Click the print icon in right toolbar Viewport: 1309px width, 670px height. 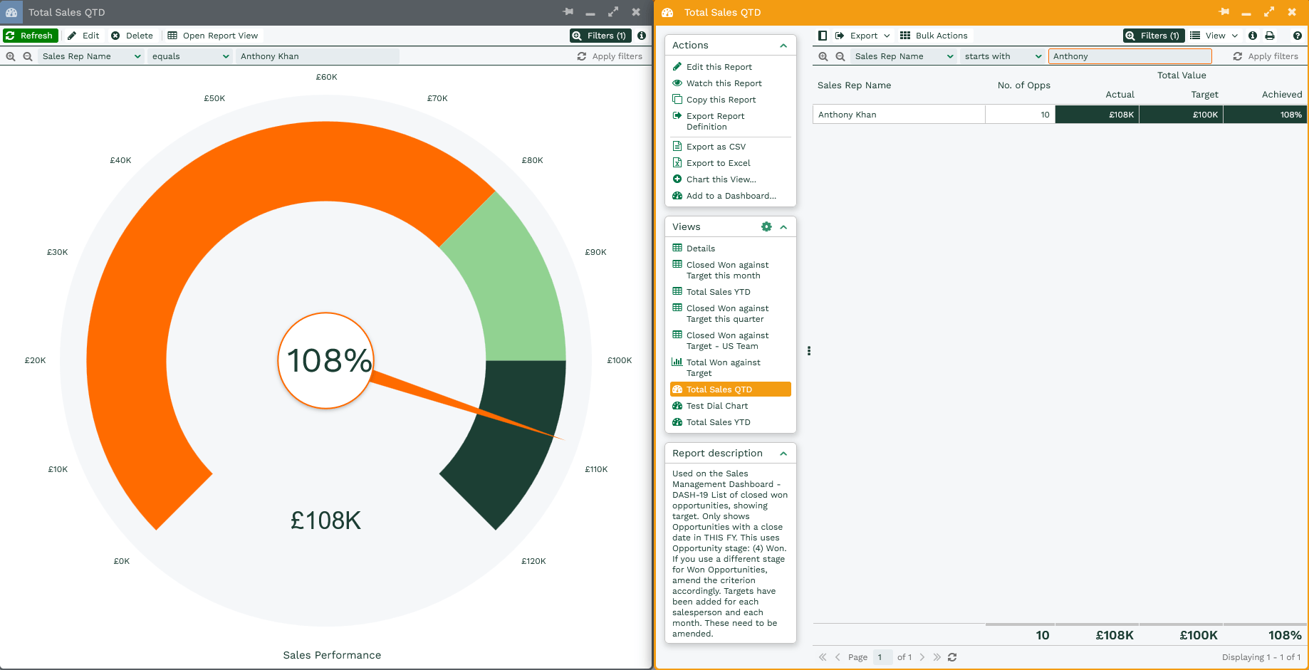[x=1270, y=36]
